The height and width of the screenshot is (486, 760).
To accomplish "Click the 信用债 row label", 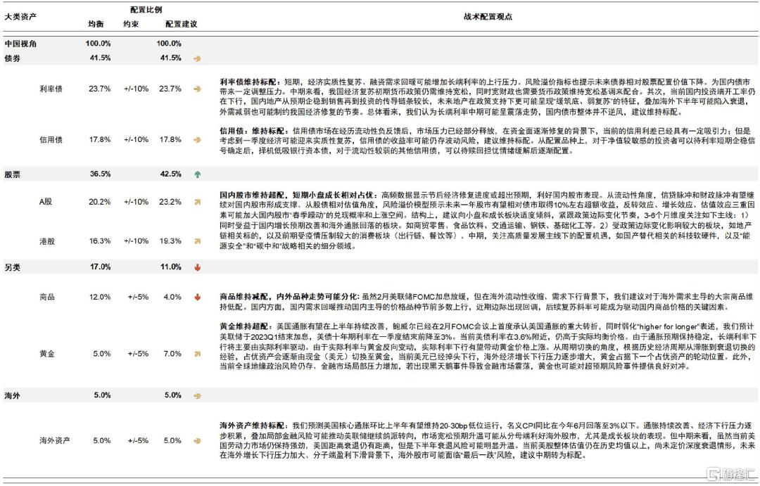I will coord(51,140).
